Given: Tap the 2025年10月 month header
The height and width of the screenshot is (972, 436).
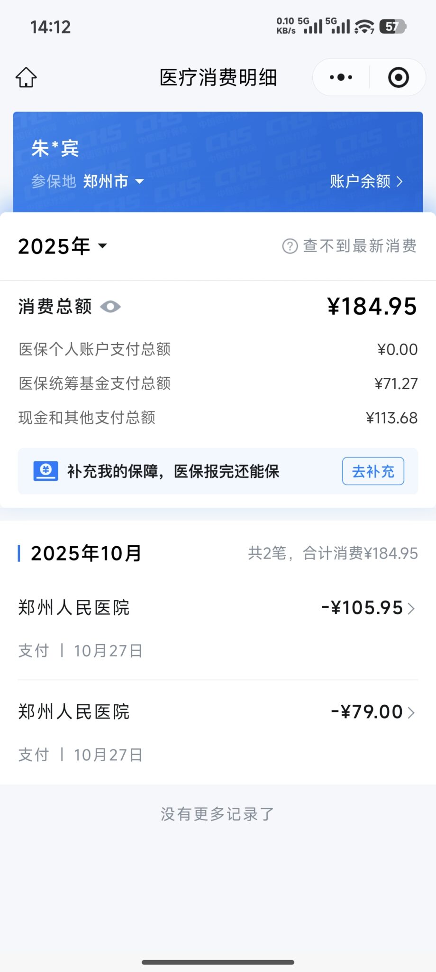Looking at the screenshot, I should click(86, 553).
